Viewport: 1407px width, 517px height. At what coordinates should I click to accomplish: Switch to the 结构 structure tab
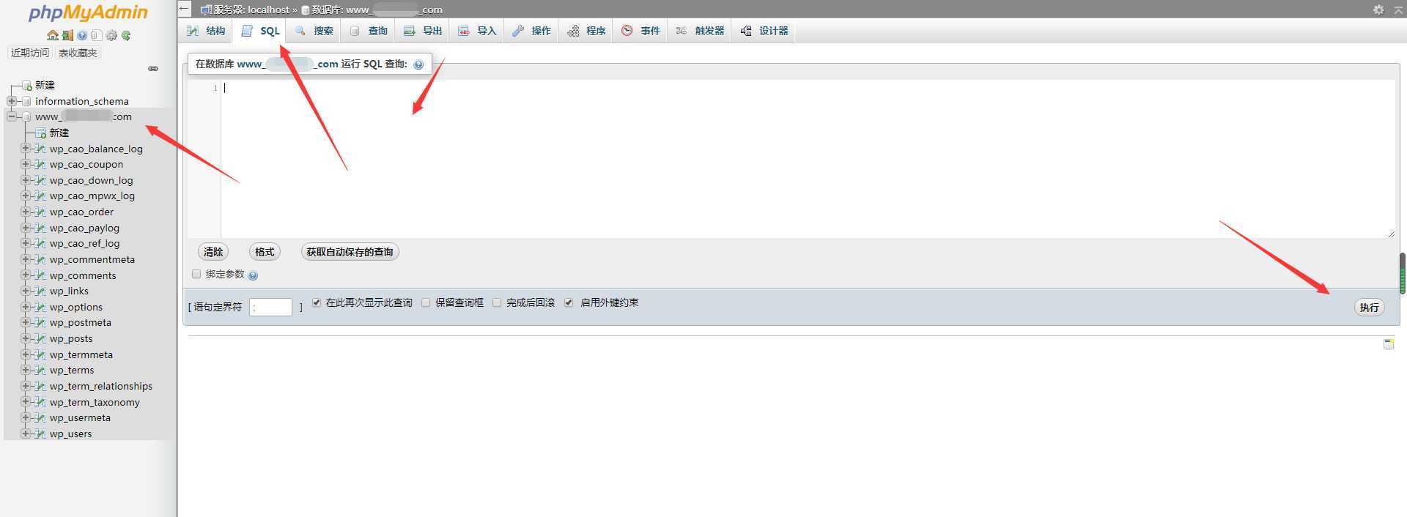point(206,31)
